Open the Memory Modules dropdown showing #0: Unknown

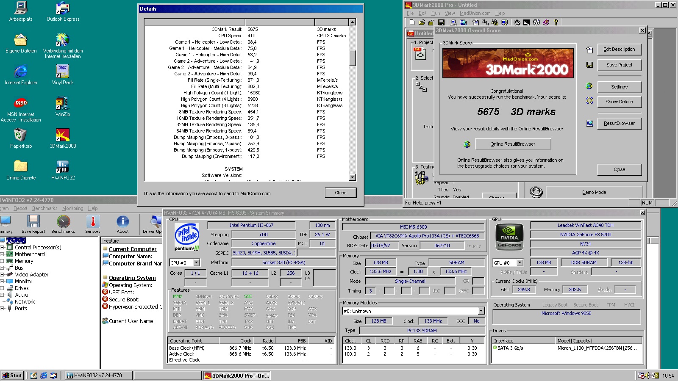pyautogui.click(x=481, y=311)
